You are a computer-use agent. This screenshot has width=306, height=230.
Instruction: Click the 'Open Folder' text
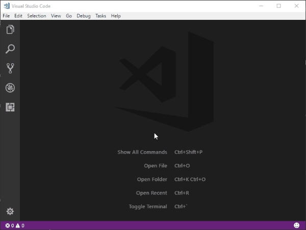click(x=152, y=179)
